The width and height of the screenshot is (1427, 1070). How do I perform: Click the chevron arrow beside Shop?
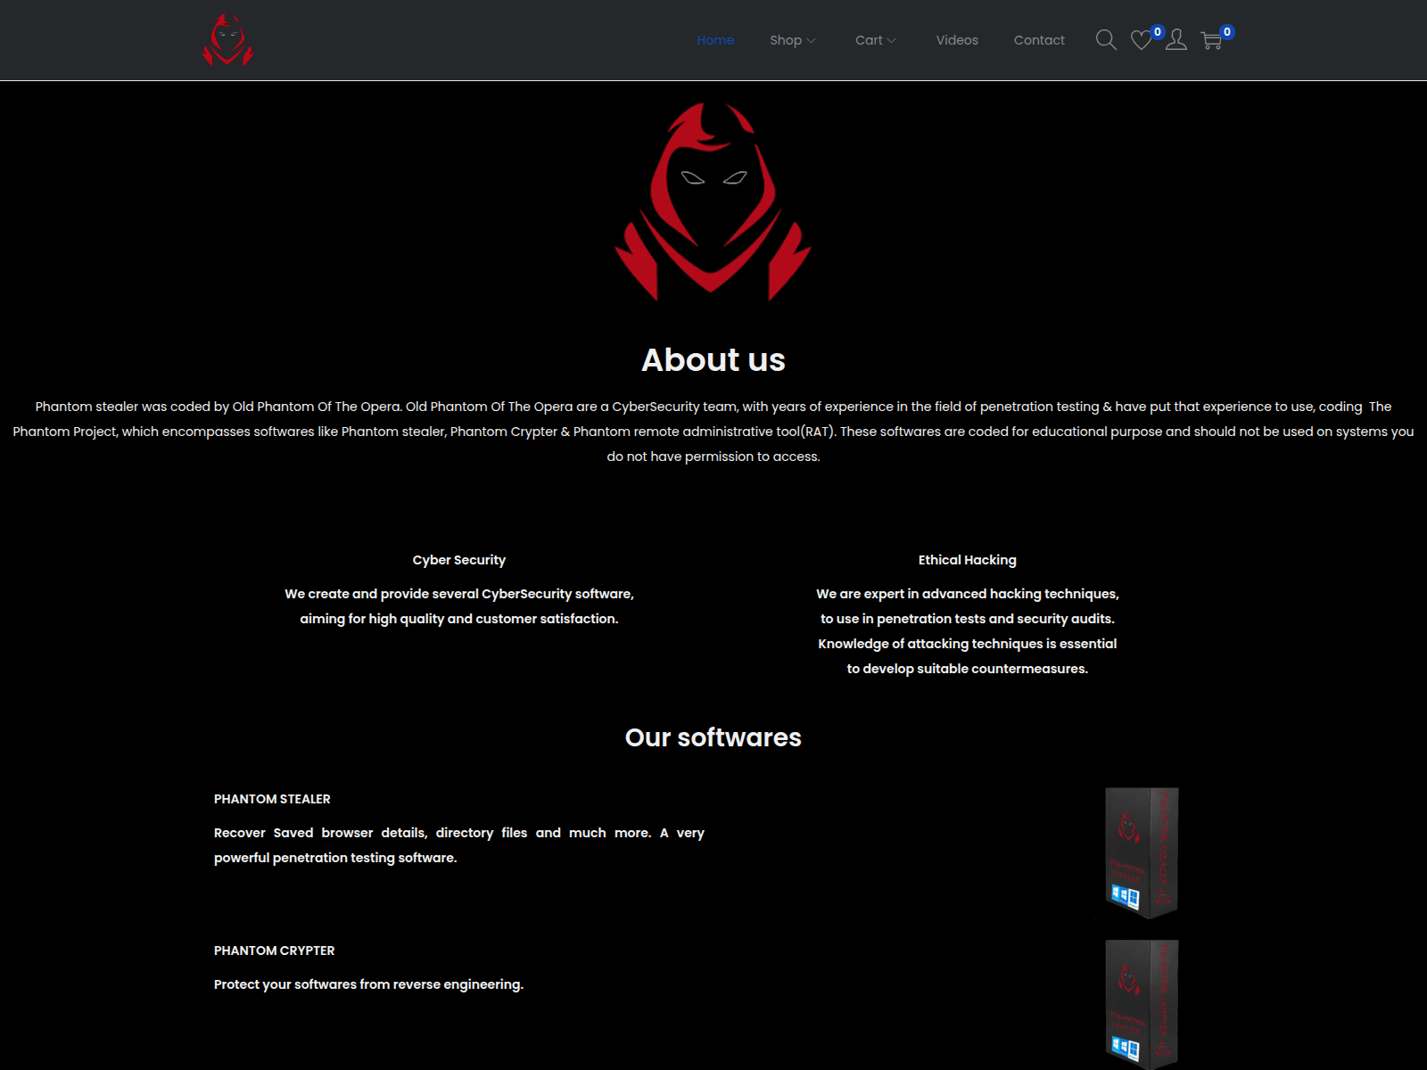[812, 41]
